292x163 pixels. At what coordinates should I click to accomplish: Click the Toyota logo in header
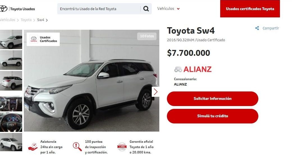coord(3,9)
